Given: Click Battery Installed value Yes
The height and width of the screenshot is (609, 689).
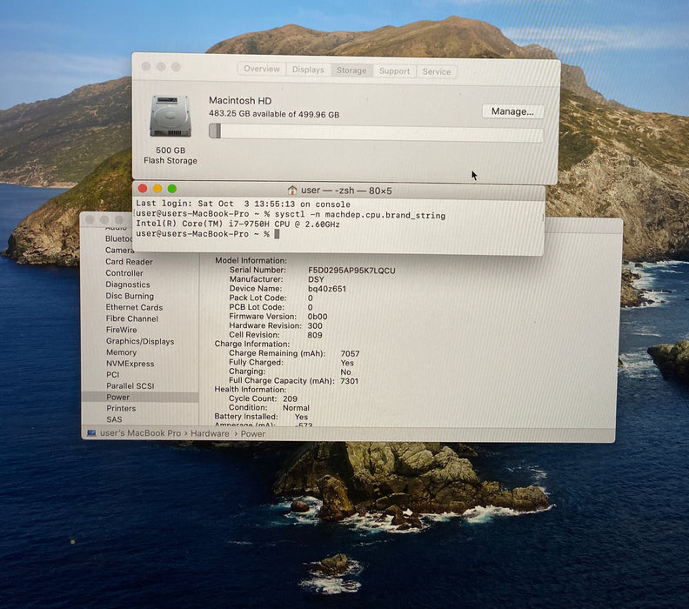Looking at the screenshot, I should [x=301, y=417].
